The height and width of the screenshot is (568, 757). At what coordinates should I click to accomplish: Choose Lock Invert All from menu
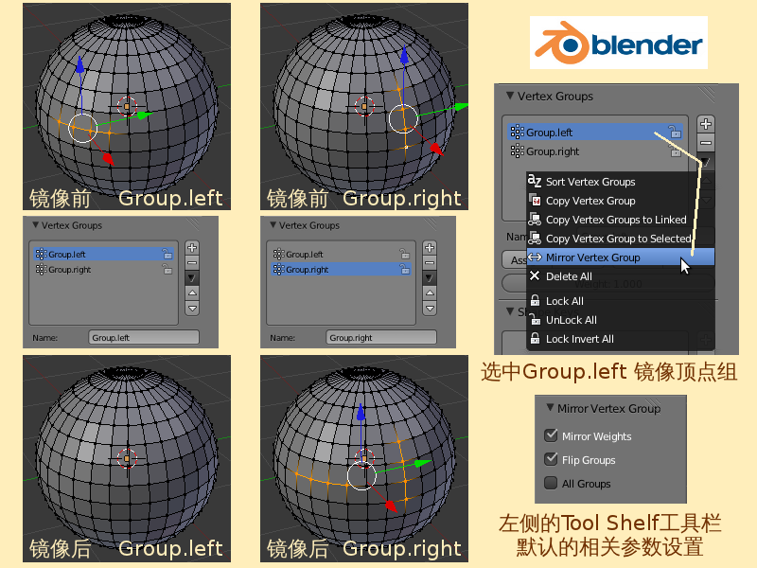tap(620, 339)
